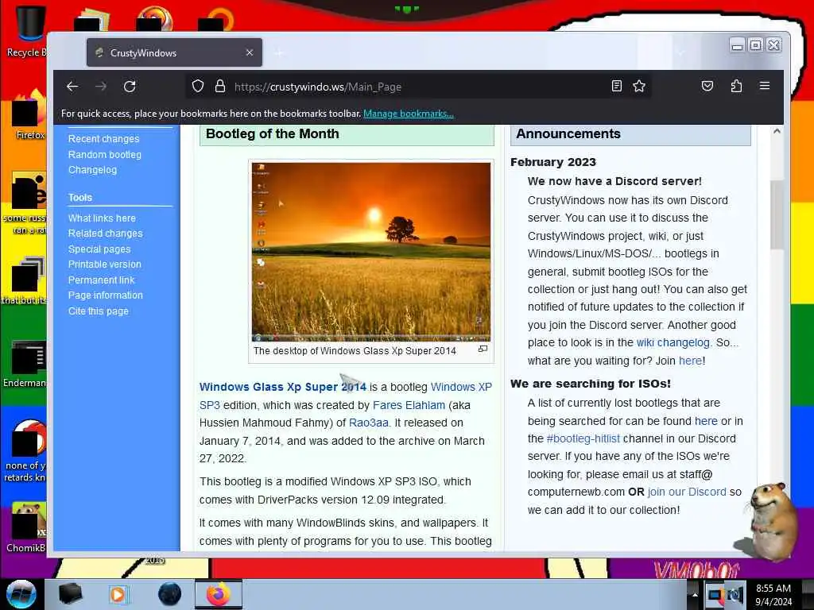Click the page scrollbar up arrow

tap(777, 131)
